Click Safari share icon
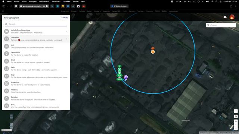The image size is (239, 134). tap(231, 6)
